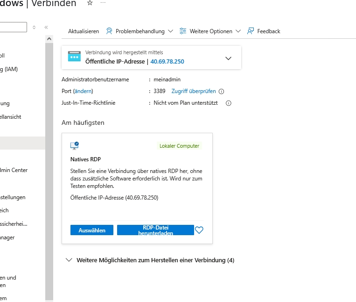The image size is (356, 302).
Task: Click into the sidebar search input field
Action: pyautogui.click(x=13, y=28)
